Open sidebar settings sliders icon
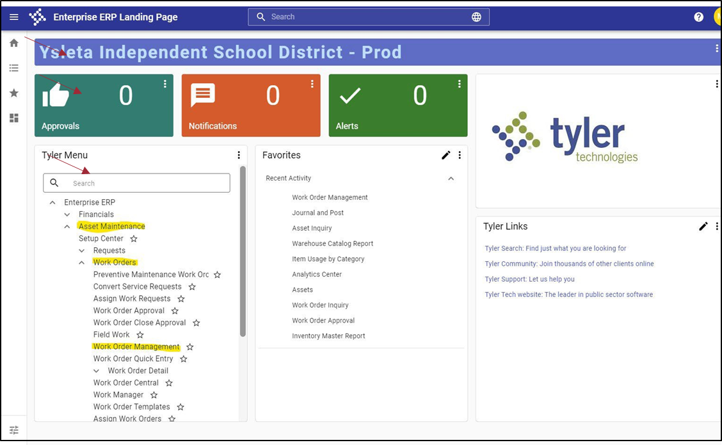The height and width of the screenshot is (445, 722). click(14, 430)
